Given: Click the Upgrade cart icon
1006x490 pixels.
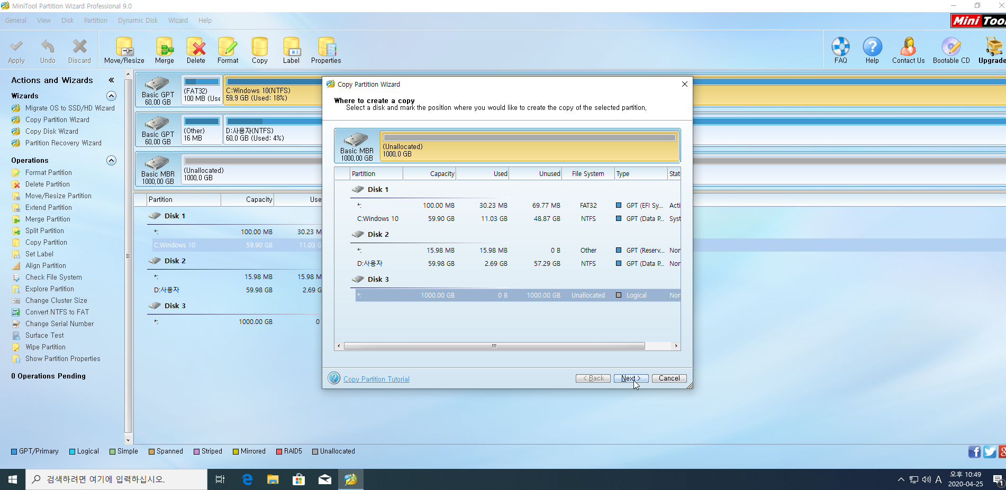Looking at the screenshot, I should click(x=994, y=47).
